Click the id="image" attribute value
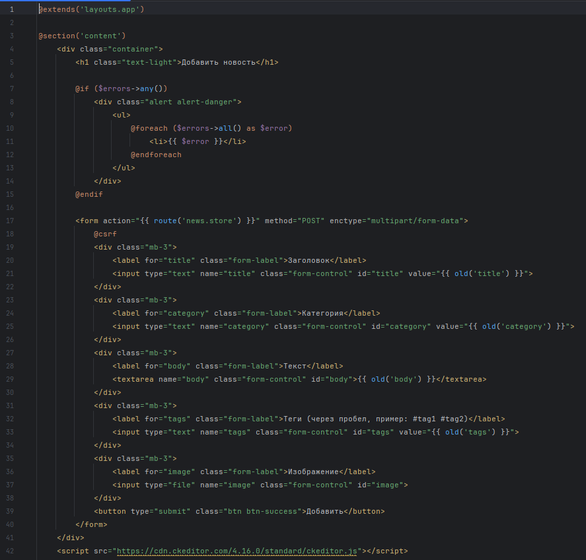The height and width of the screenshot is (560, 586). [x=388, y=485]
